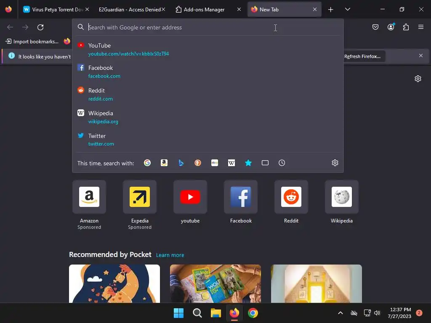Close the Add-ons Manager tab

click(x=239, y=9)
